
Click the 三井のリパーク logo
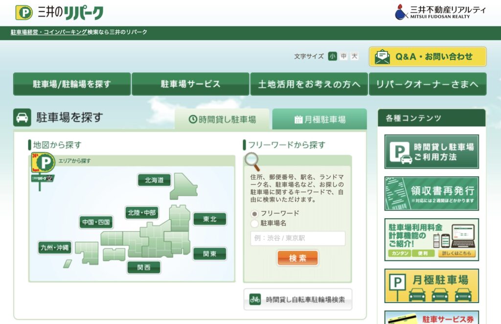pos(59,12)
